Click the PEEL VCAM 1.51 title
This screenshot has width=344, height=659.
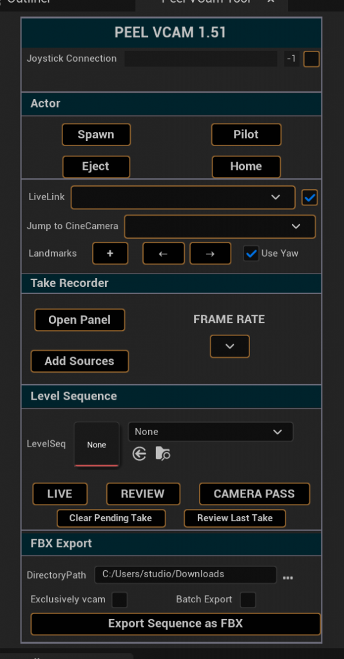pyautogui.click(x=170, y=33)
